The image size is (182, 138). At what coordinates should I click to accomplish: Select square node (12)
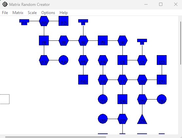point(64,21)
